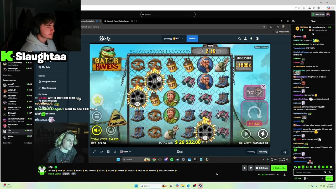Enter fullscreen mode for the game

click(x=94, y=151)
